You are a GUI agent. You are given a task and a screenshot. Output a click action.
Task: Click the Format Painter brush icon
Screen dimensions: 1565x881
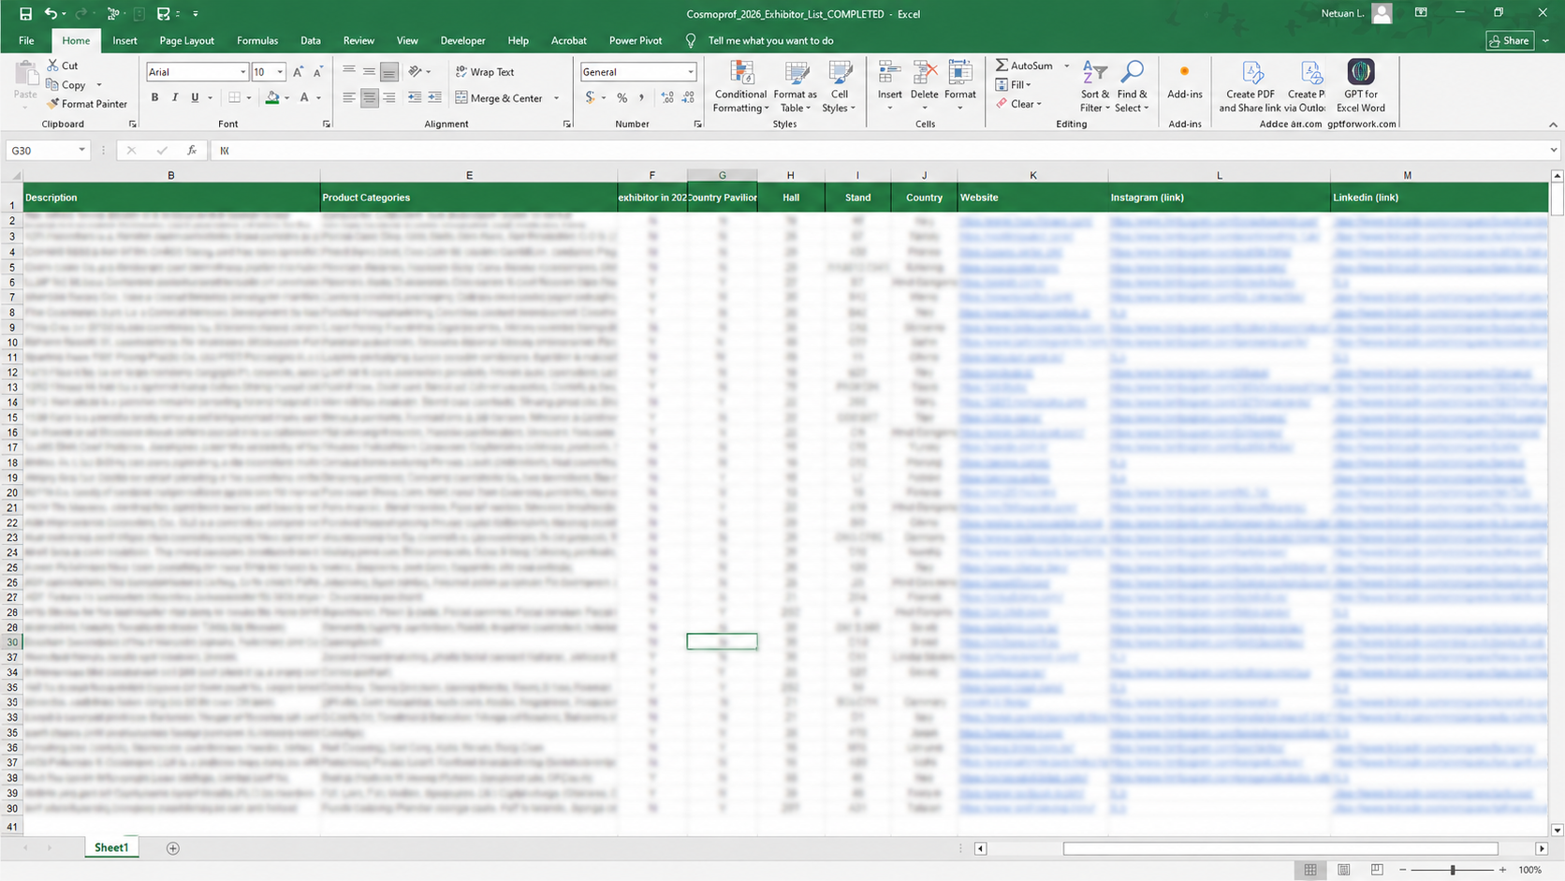click(53, 104)
